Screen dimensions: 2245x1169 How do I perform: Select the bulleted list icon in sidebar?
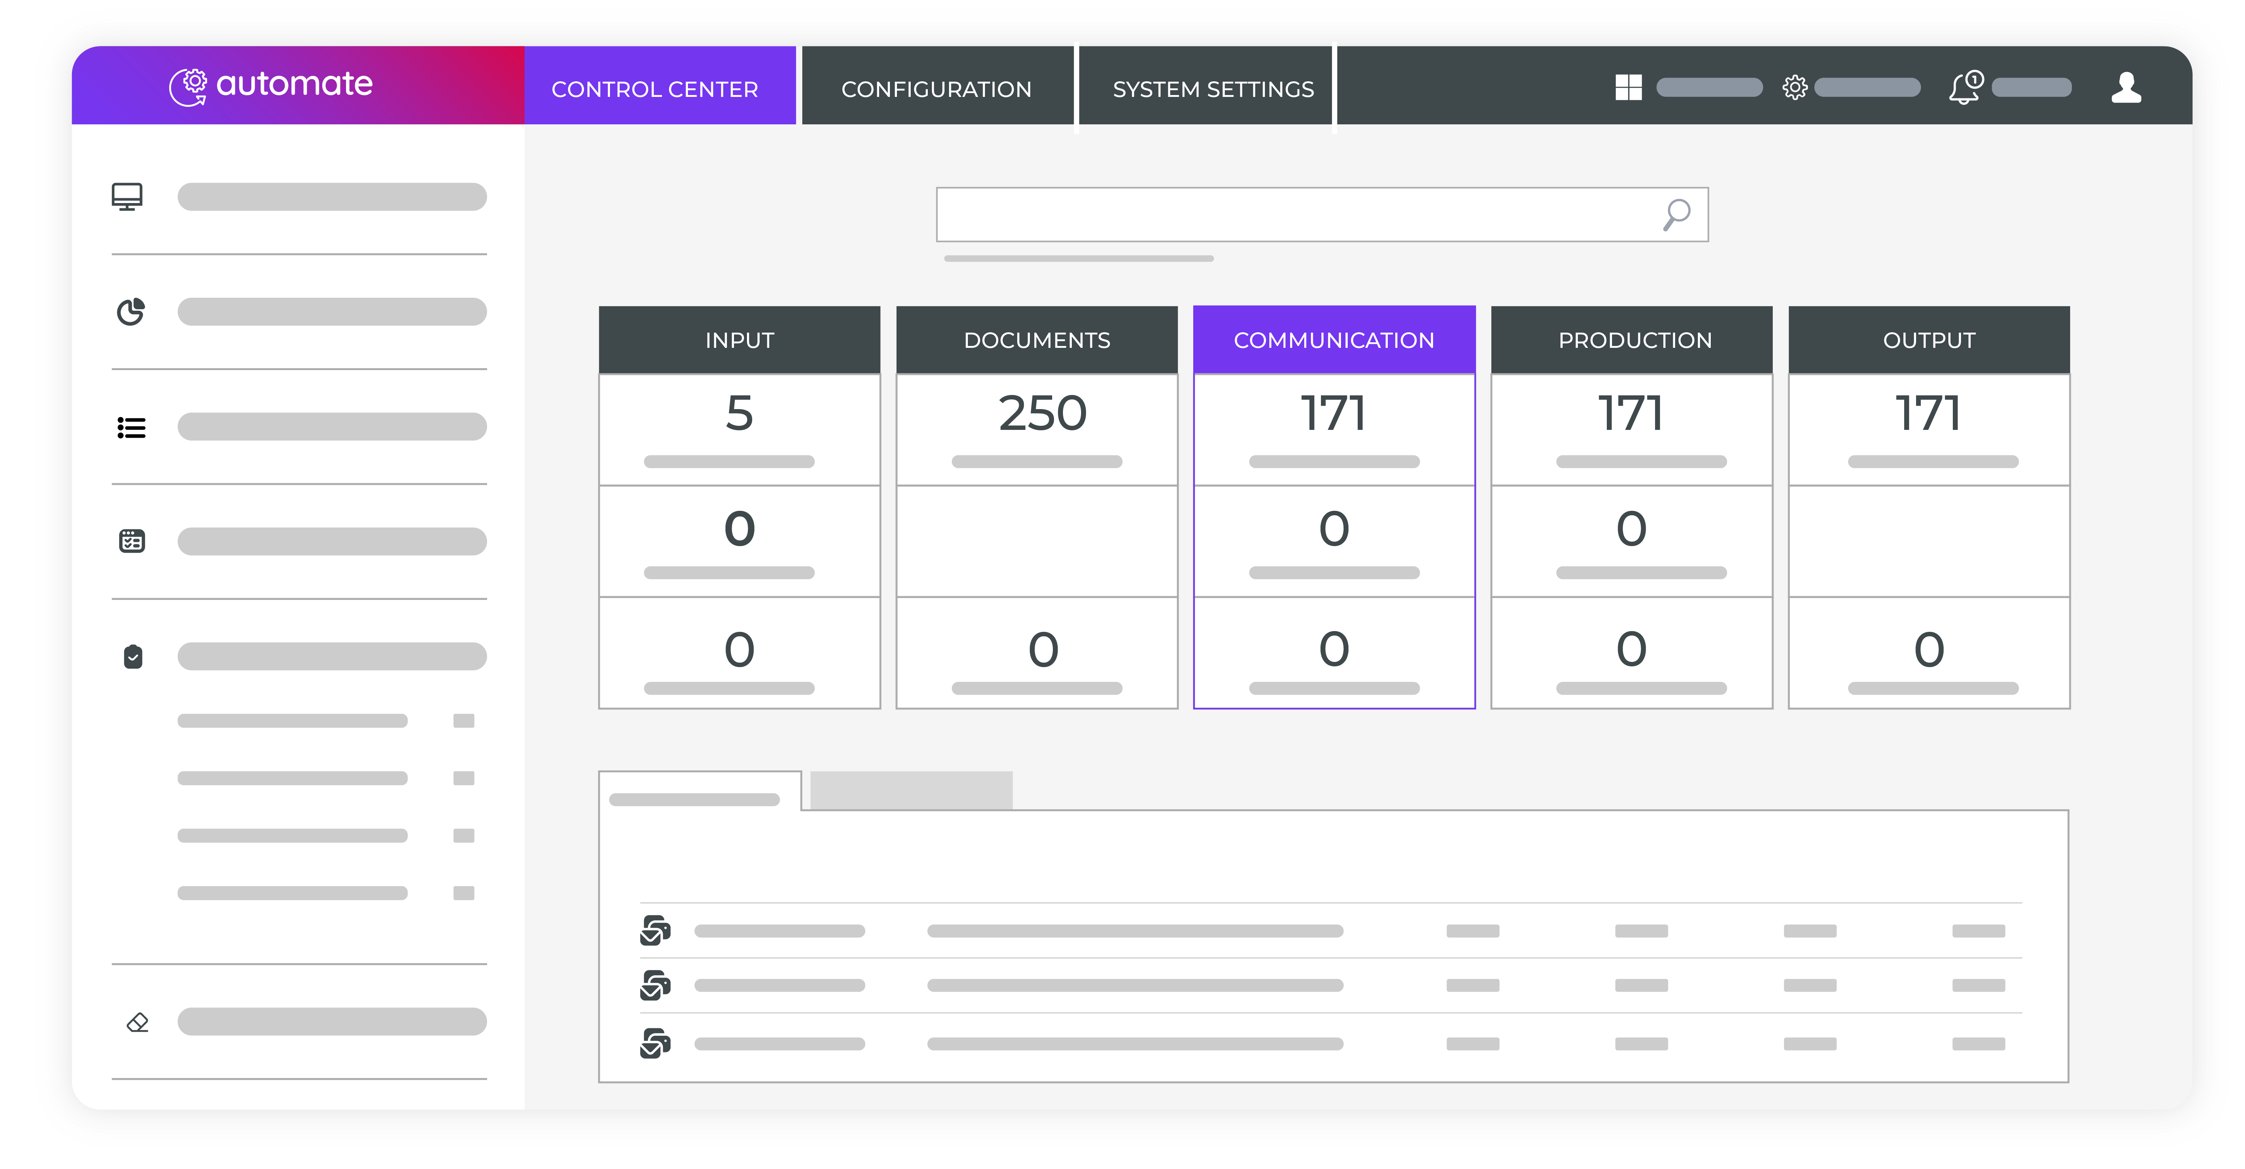(131, 427)
